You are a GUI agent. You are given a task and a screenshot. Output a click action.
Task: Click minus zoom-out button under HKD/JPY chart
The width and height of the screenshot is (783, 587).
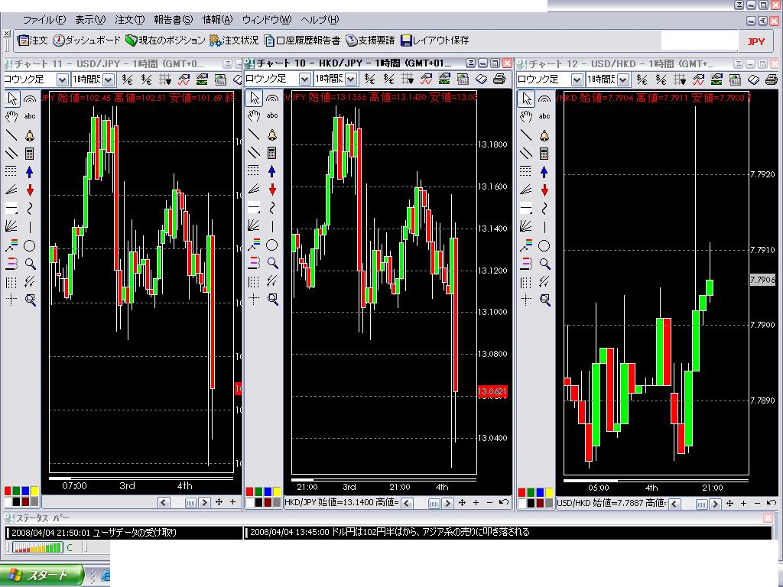point(489,503)
